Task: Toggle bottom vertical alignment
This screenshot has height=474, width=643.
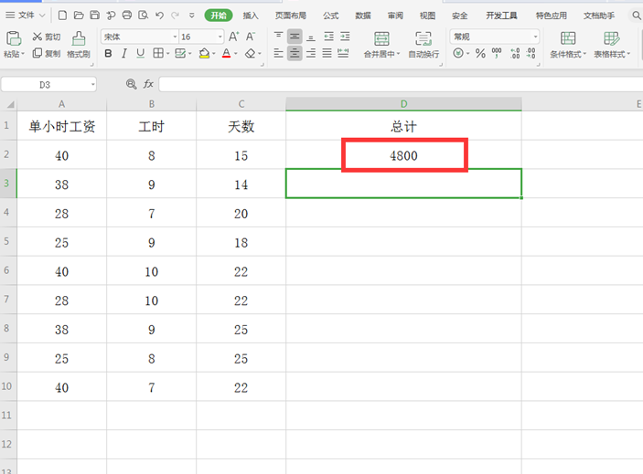Action: coord(311,37)
